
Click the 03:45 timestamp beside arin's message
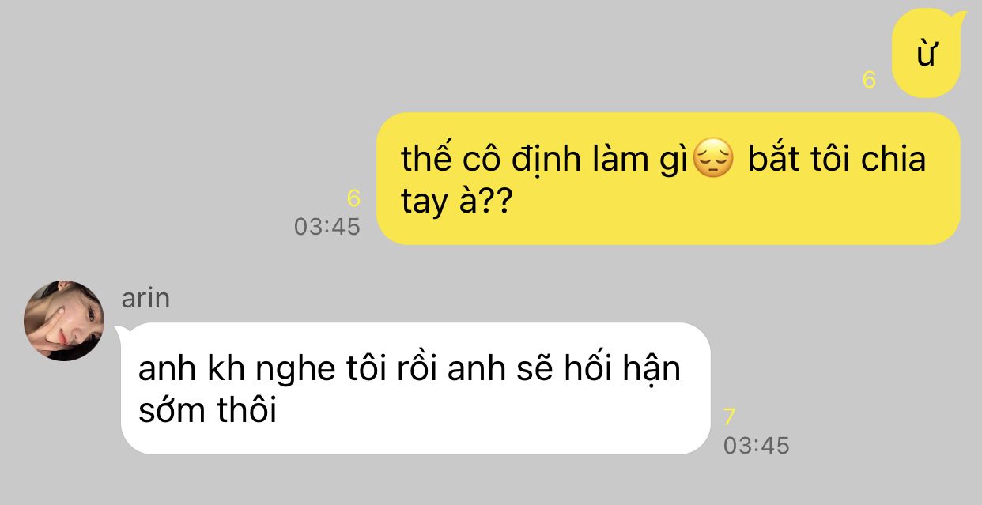coord(757,446)
